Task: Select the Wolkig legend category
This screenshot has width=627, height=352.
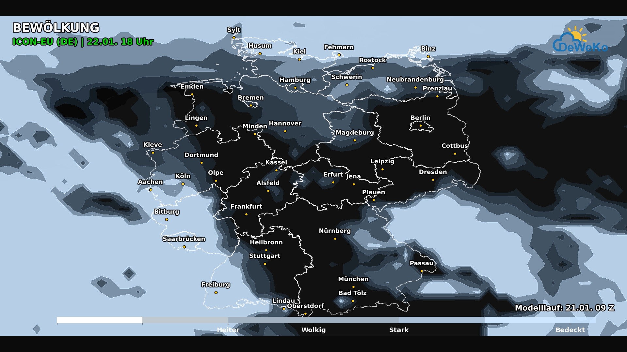Action: pos(313,330)
